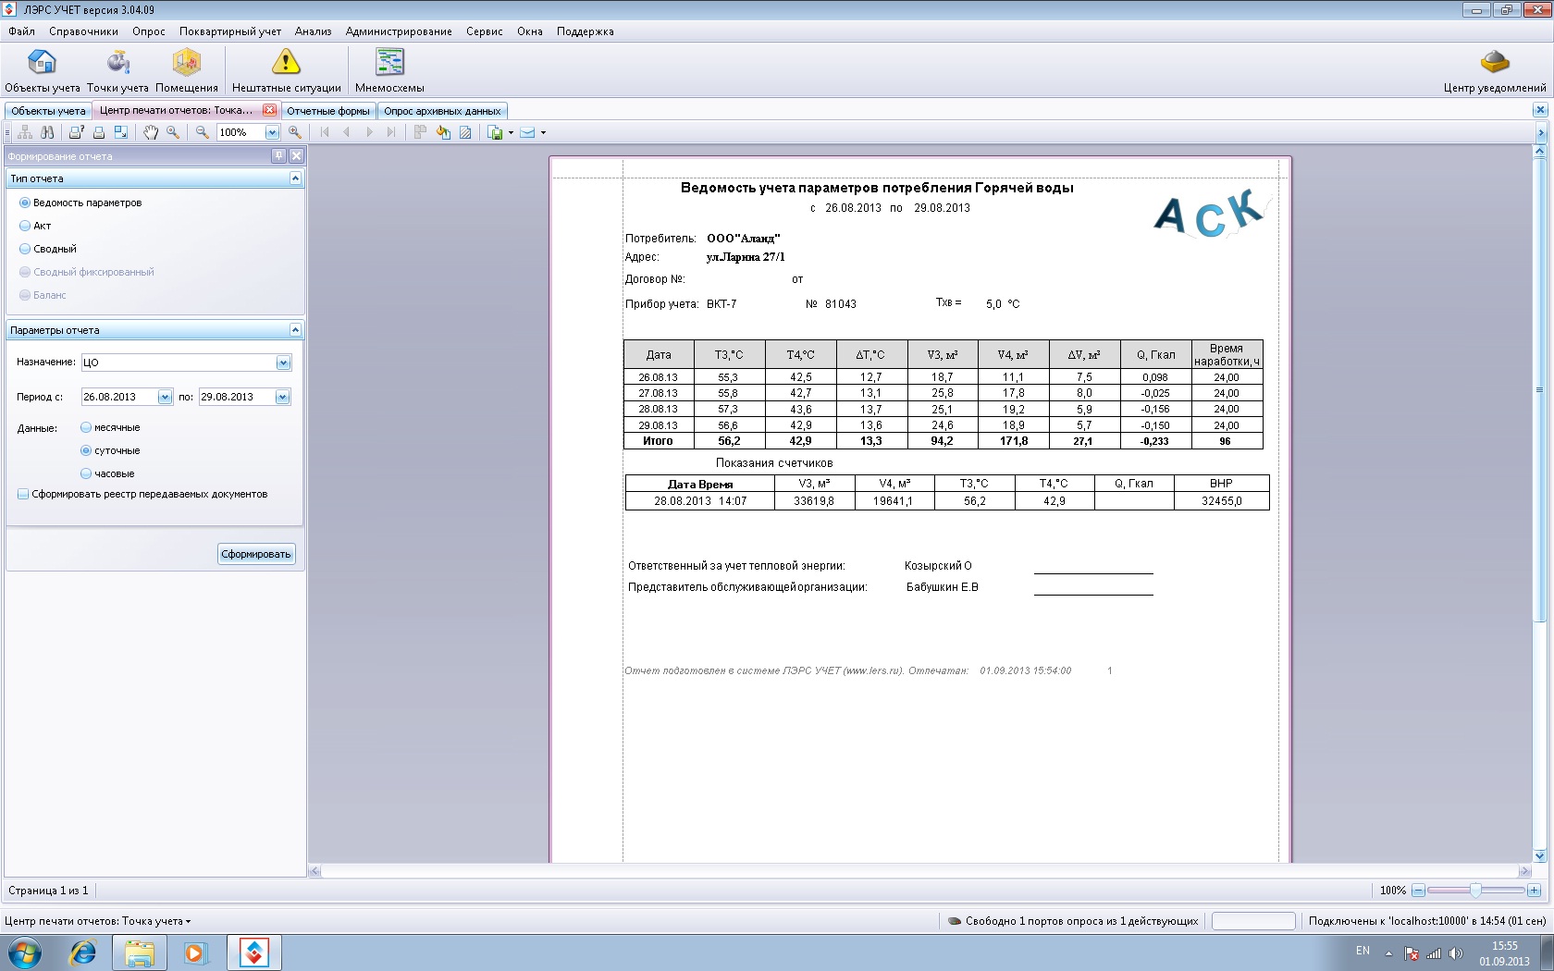
Task: Open e-mail send format dropdown arrow
Action: 543,132
